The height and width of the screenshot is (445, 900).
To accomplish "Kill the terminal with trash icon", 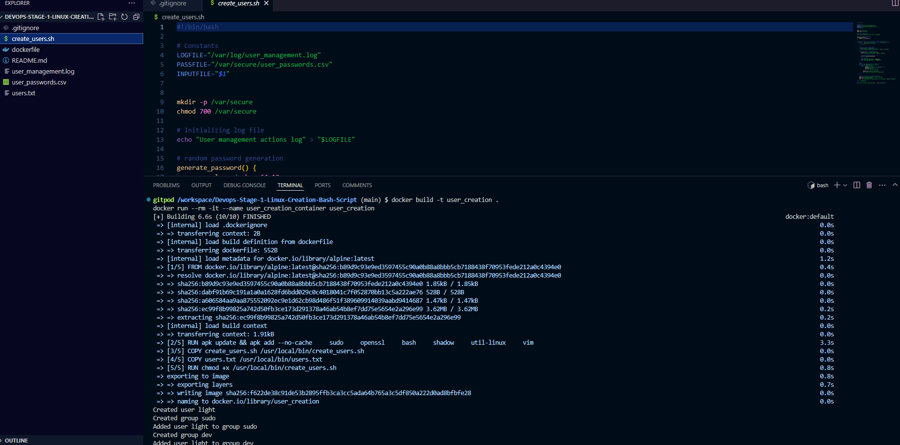I will pos(869,185).
